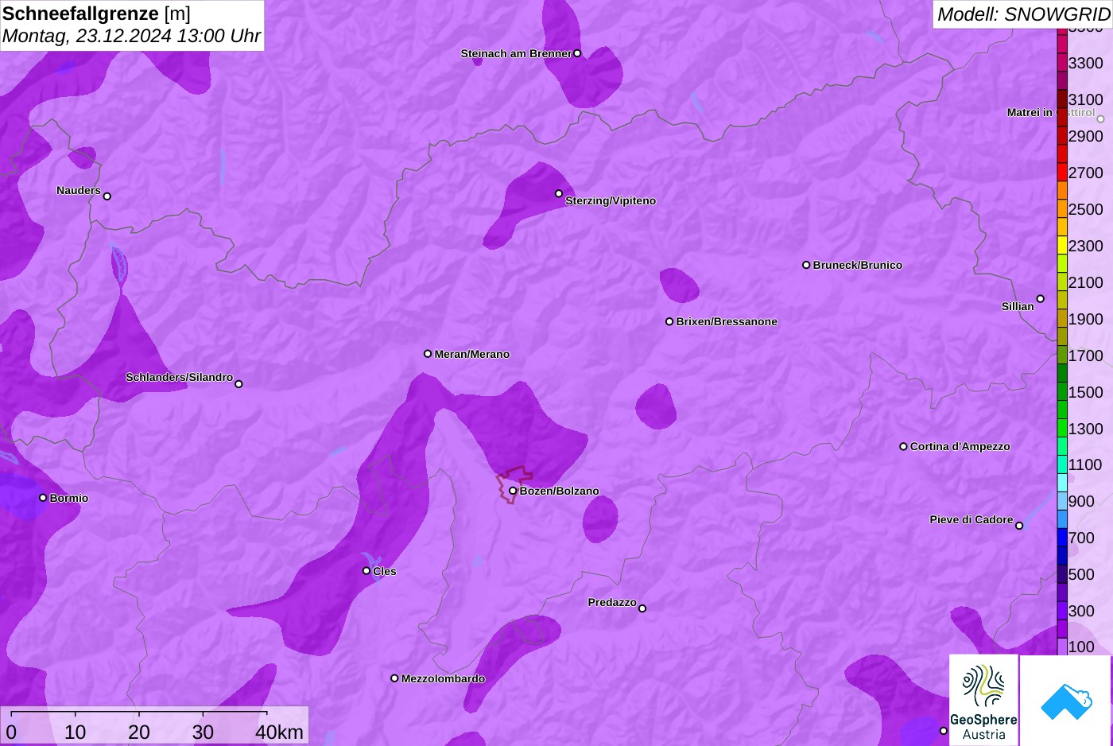Click the Modell: SNOWGRID label

click(1023, 14)
